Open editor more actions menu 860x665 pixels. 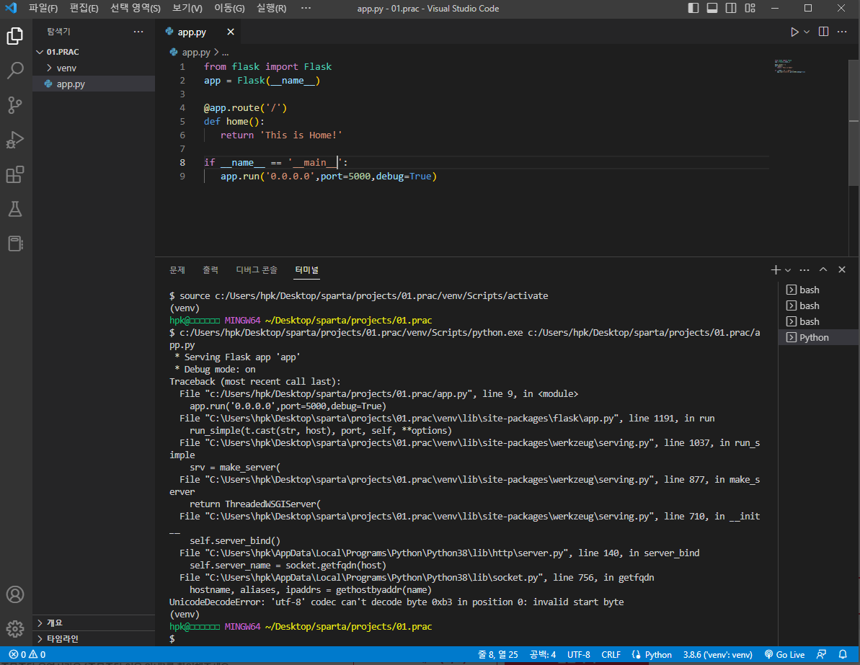(842, 32)
